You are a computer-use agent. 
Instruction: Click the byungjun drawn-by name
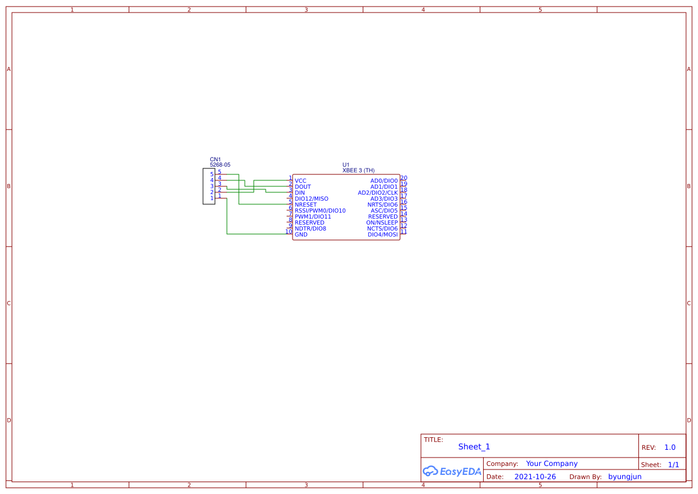(x=625, y=476)
